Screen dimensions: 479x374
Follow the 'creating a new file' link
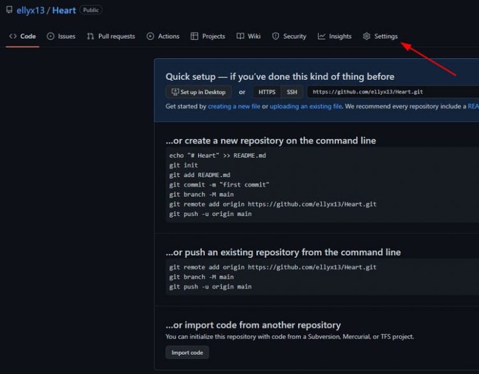click(234, 107)
